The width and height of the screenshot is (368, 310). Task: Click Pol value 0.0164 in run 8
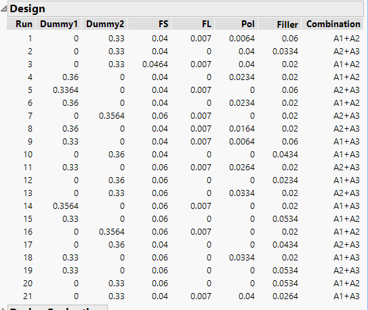[x=242, y=129]
